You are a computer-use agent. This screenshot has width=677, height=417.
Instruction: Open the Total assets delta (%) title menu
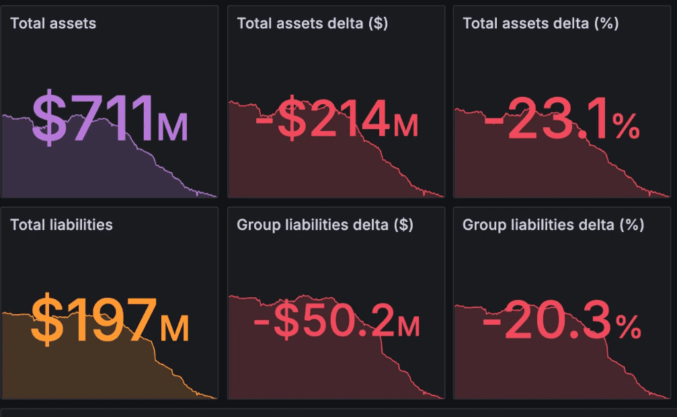tap(541, 24)
